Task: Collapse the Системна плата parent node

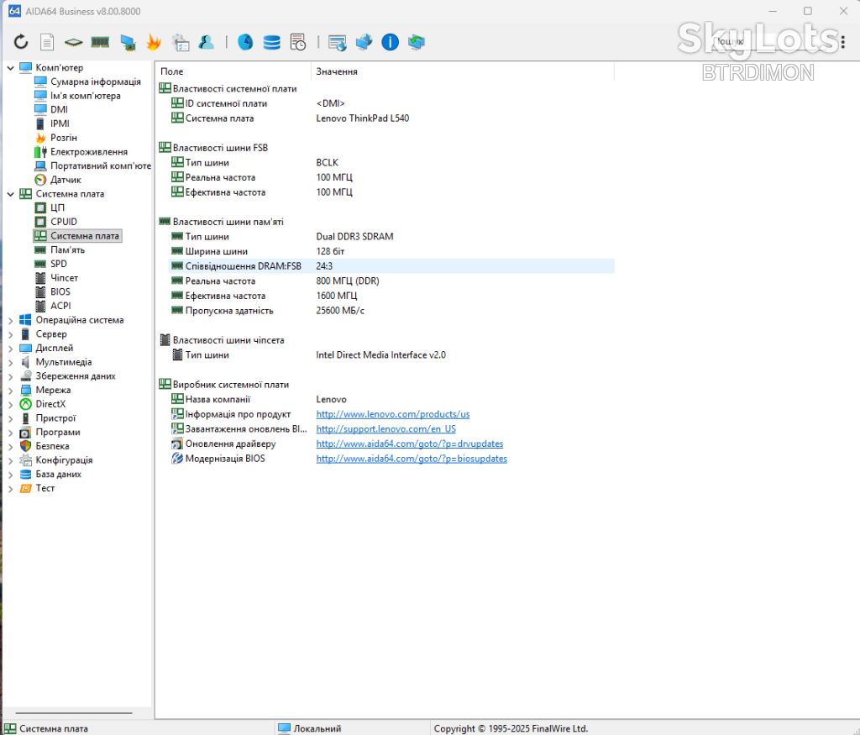Action: pos(10,194)
